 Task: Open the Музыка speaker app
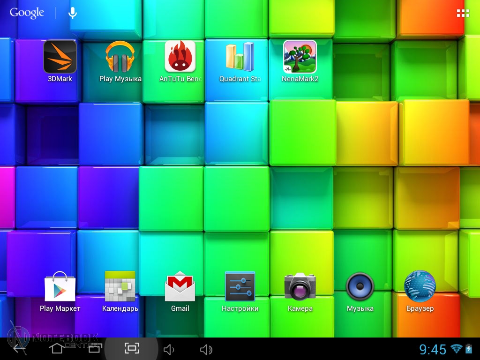click(360, 287)
